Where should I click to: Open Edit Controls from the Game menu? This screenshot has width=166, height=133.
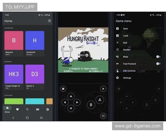coord(129,71)
